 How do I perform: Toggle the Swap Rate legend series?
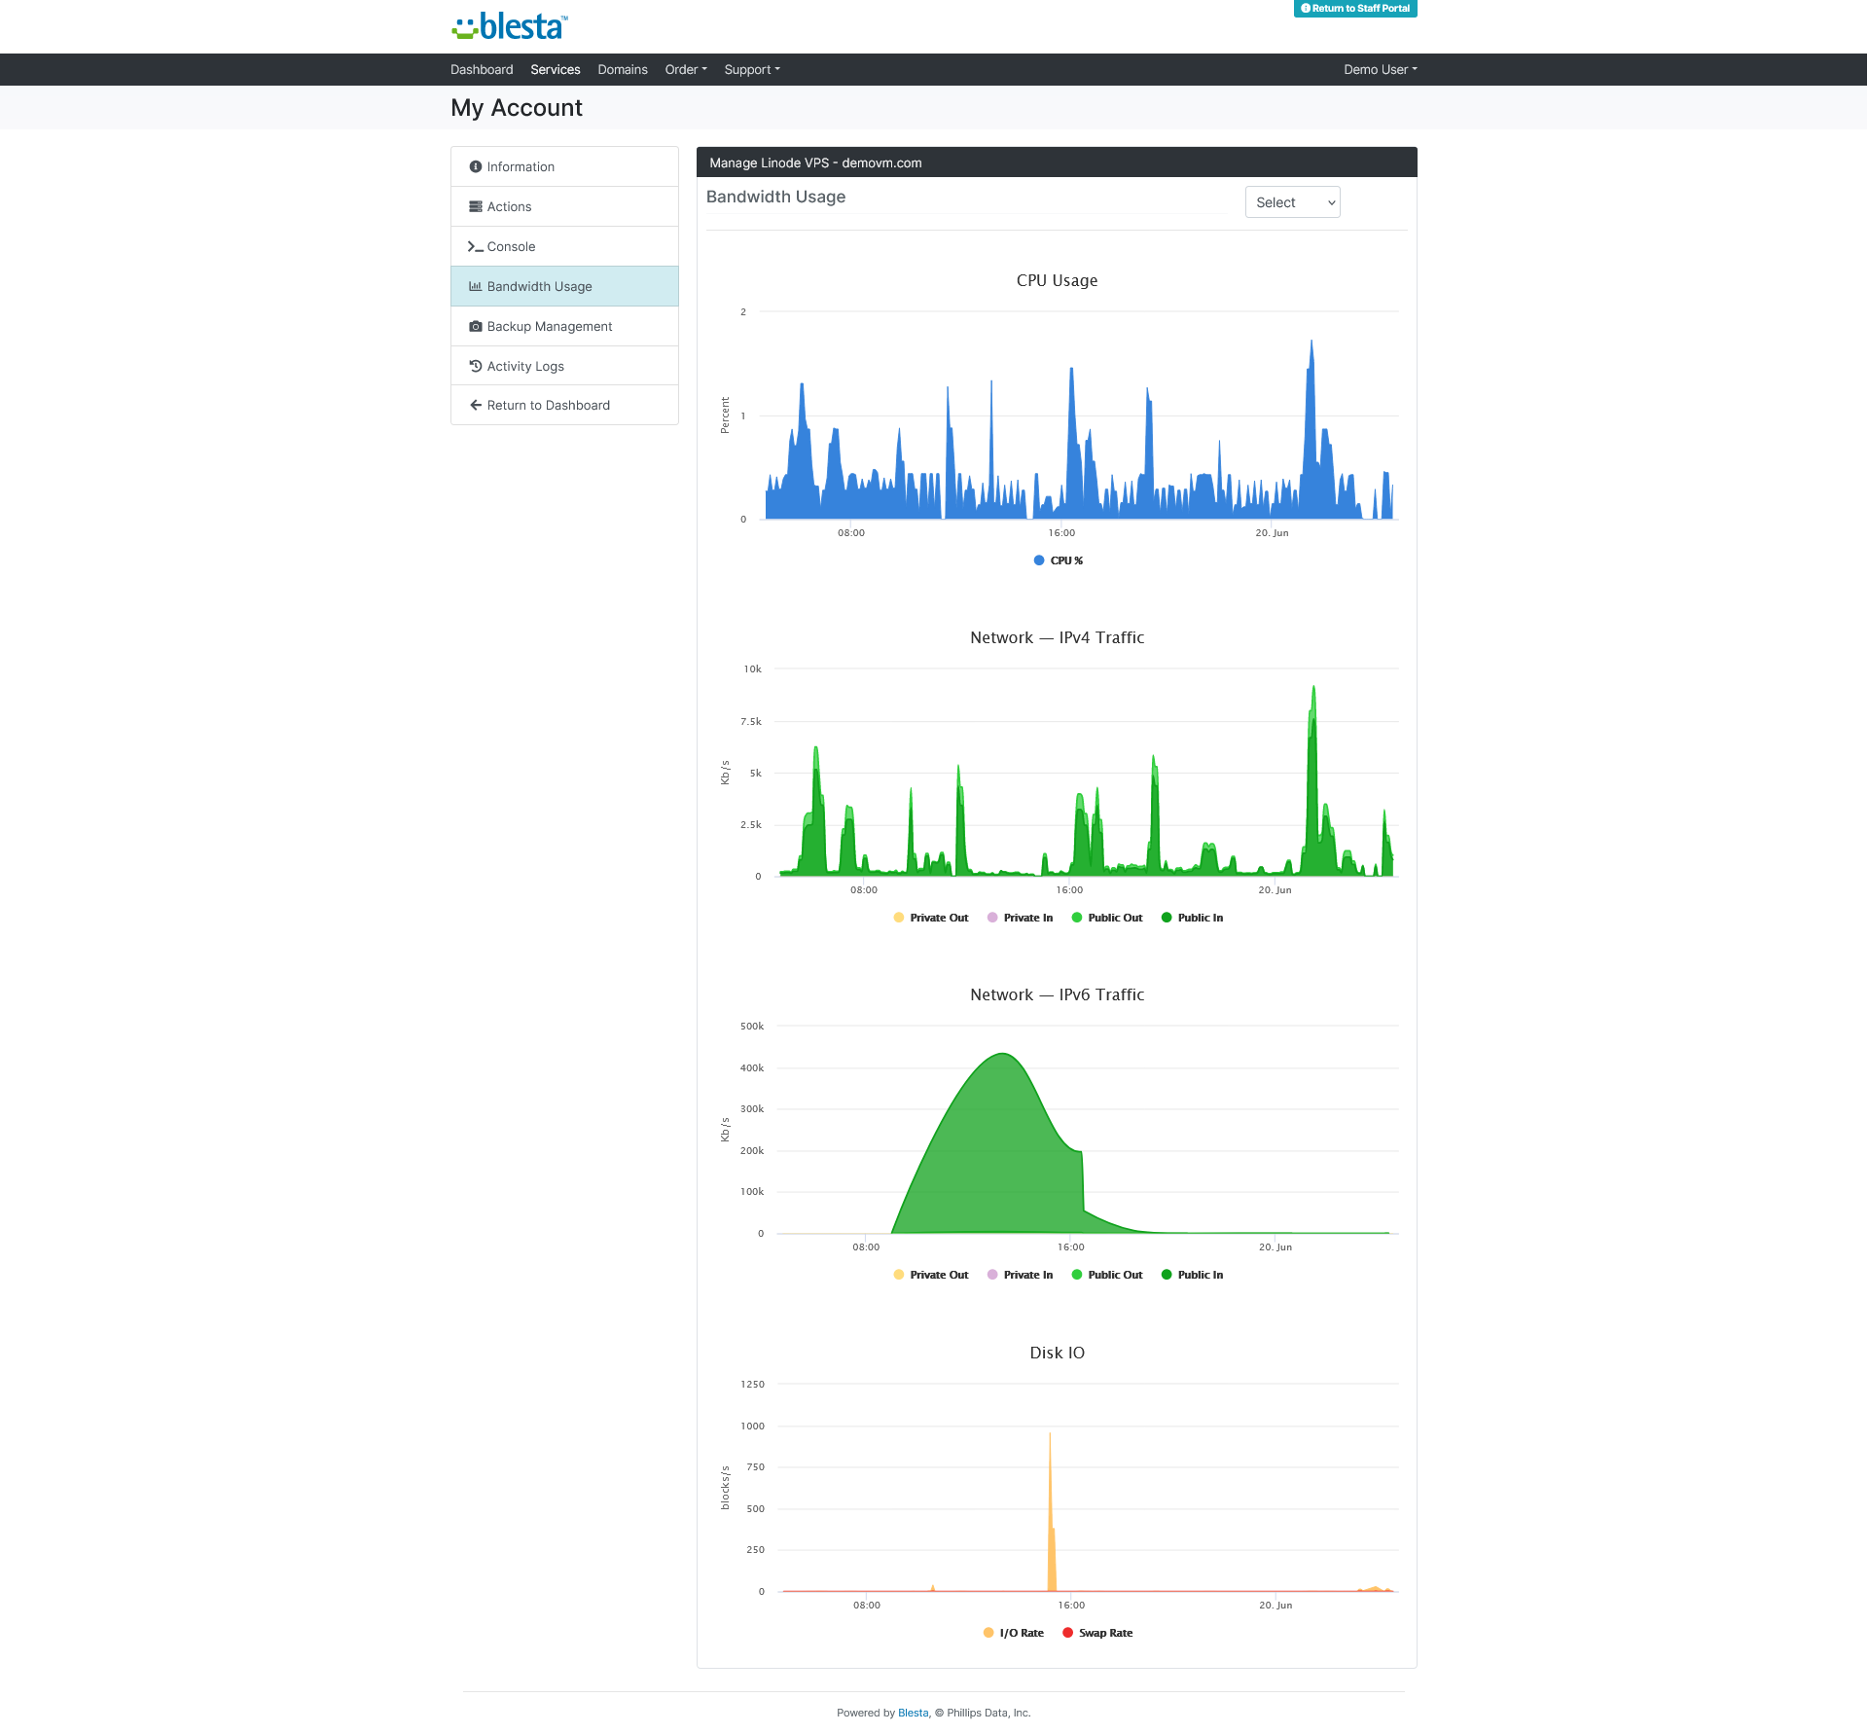[x=1097, y=1633]
